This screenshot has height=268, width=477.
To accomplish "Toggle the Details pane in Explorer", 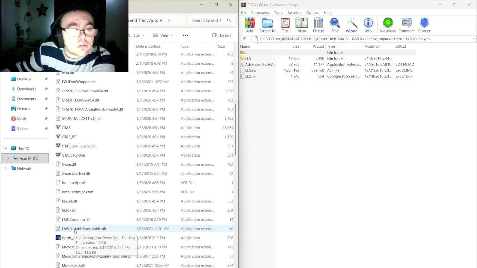I will point(222,35).
